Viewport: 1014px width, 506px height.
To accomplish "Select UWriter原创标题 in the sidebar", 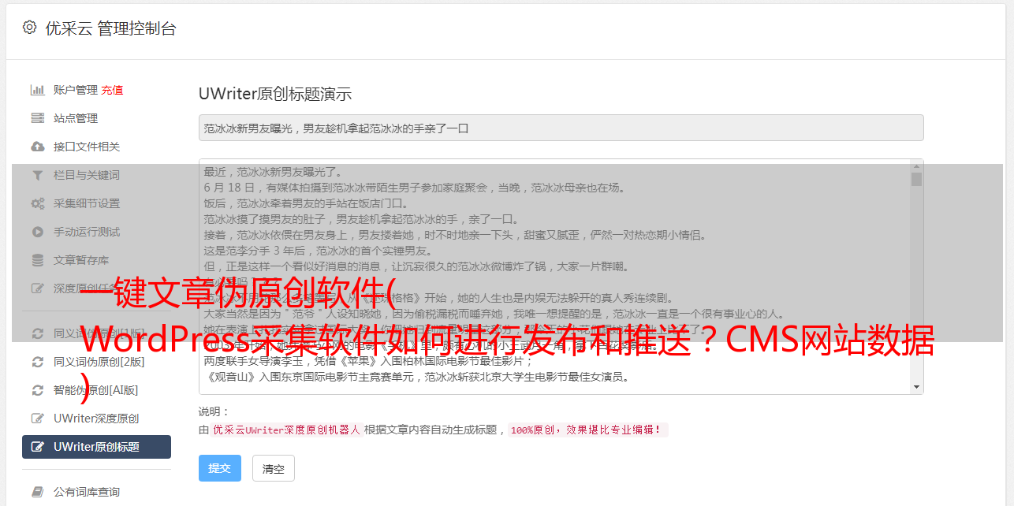I will click(x=96, y=447).
